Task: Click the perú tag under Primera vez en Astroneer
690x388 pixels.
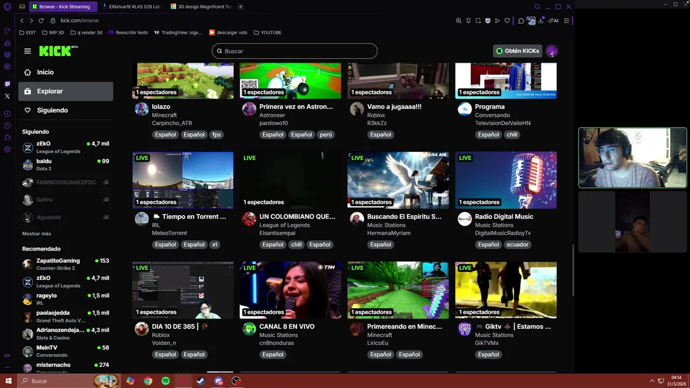Action: (326, 135)
